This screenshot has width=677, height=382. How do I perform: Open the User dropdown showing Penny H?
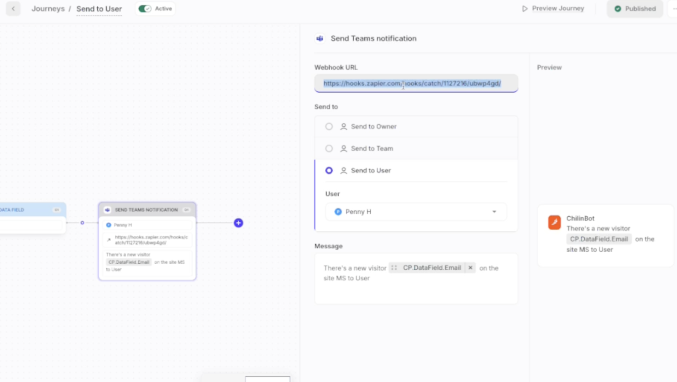pyautogui.click(x=416, y=212)
